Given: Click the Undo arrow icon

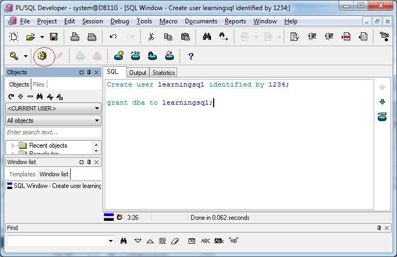Looking at the screenshot, I should (113, 37).
